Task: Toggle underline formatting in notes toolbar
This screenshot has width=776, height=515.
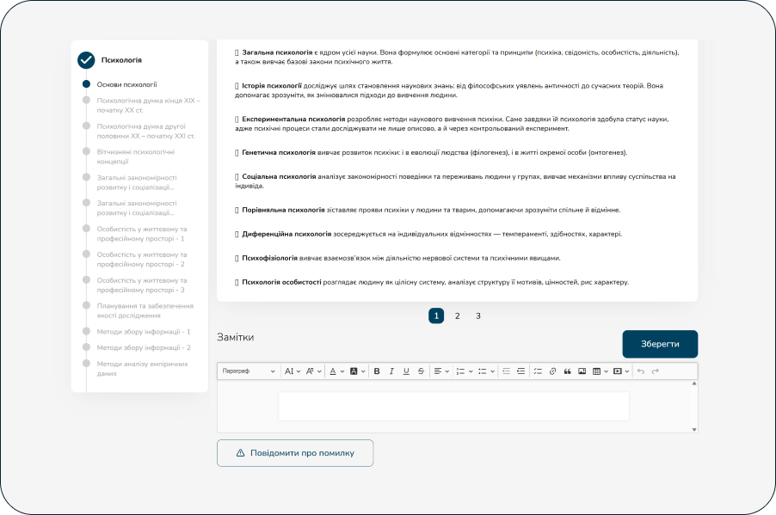Action: [406, 371]
